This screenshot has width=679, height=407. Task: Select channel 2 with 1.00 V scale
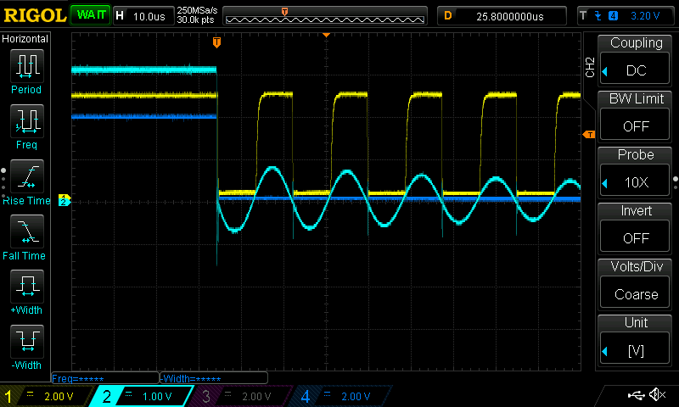click(x=143, y=396)
